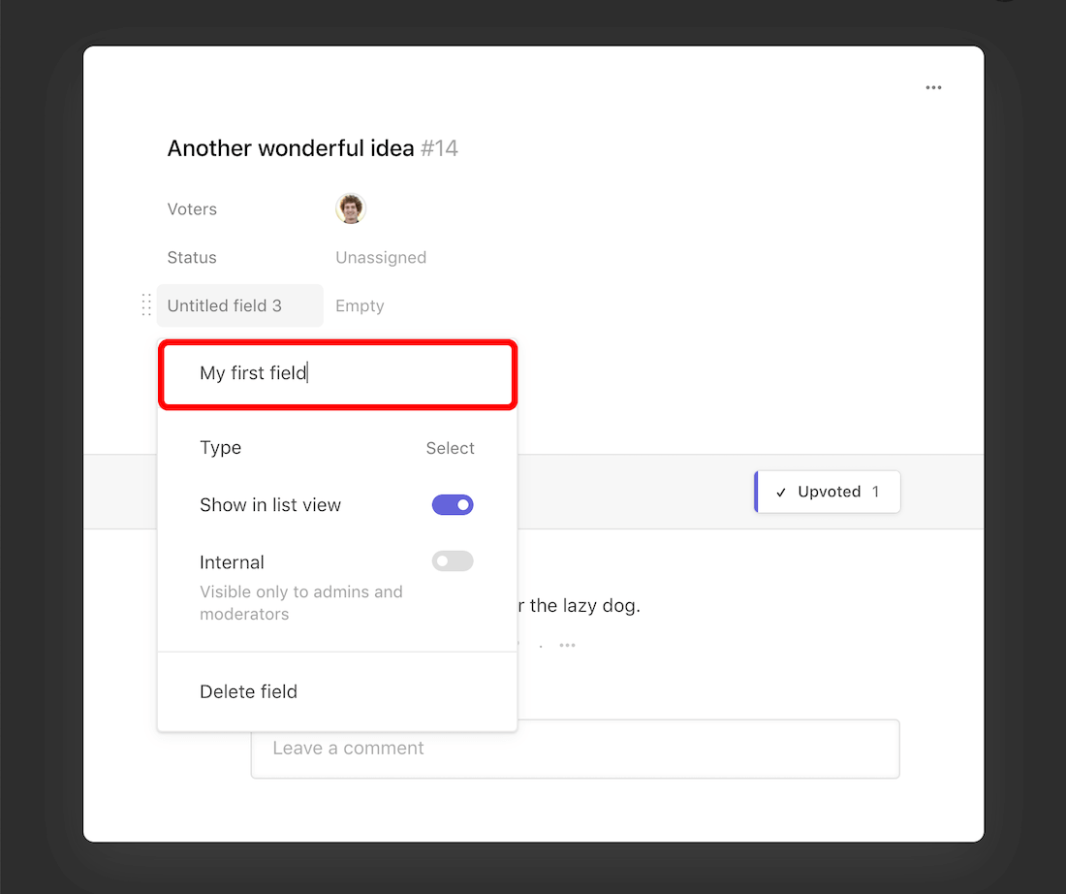Open the more options dots below the post text

click(567, 645)
